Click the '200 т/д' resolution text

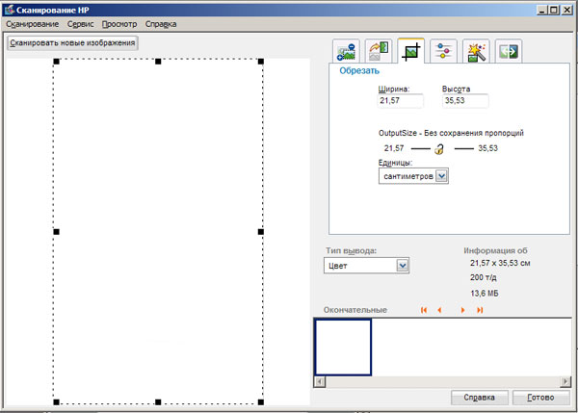(x=484, y=277)
